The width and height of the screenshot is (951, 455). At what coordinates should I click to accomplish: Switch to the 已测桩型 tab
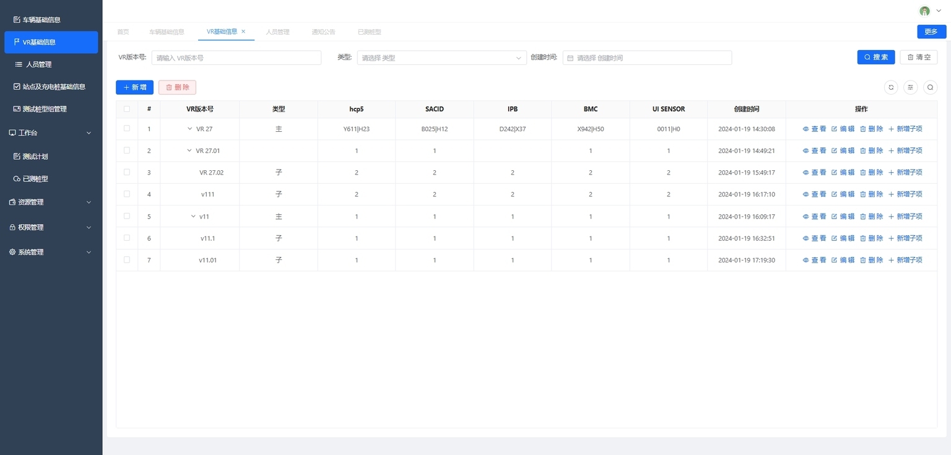370,32
